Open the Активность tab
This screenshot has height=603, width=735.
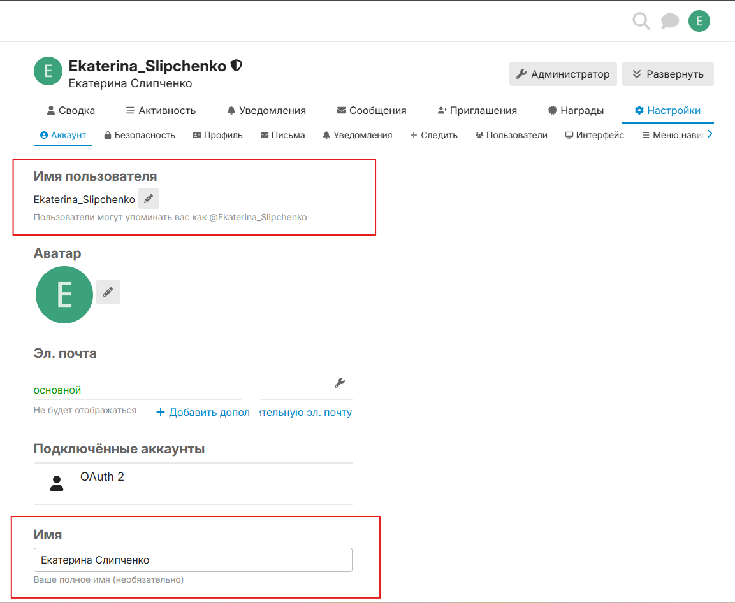(161, 110)
